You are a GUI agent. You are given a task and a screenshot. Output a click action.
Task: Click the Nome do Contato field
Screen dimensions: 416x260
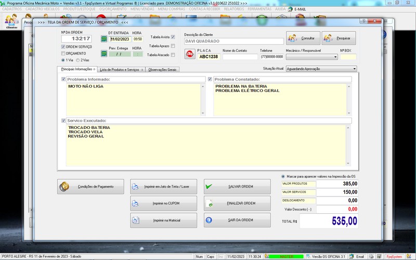click(x=240, y=57)
